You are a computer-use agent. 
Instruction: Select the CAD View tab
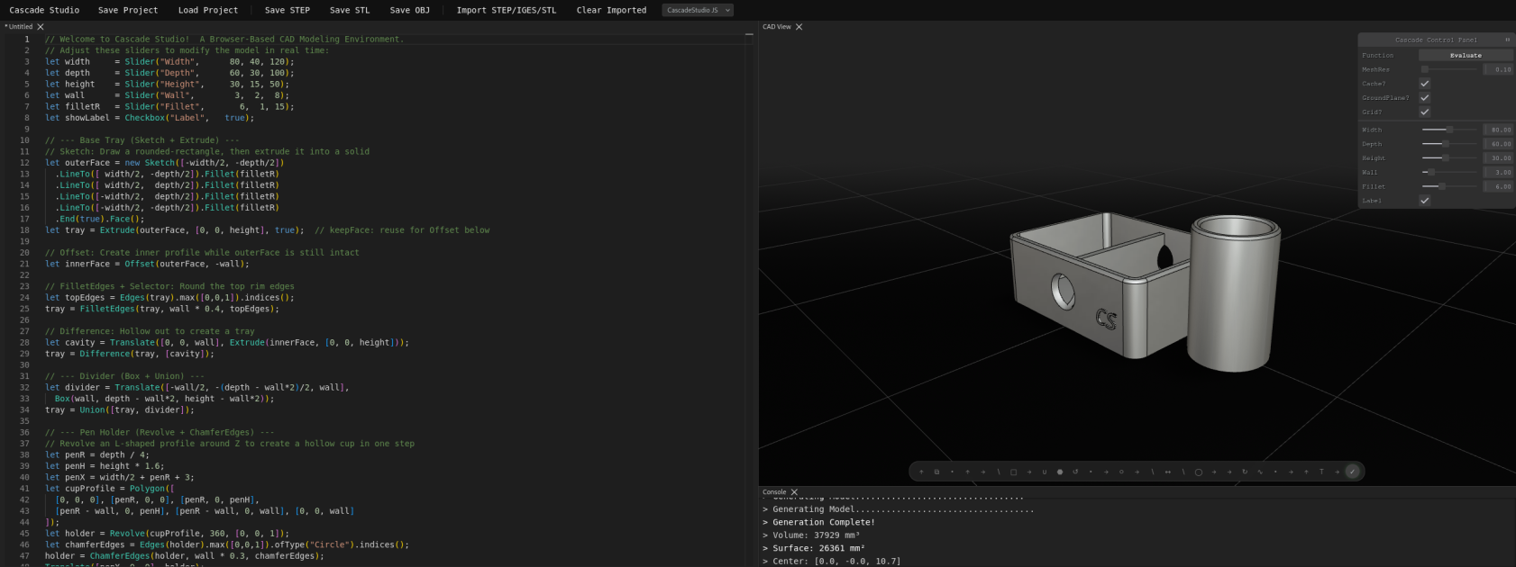point(776,27)
